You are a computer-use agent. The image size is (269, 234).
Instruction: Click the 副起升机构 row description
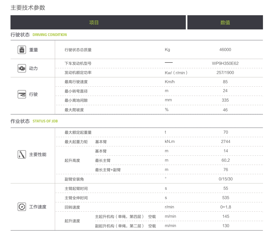pos(126,226)
